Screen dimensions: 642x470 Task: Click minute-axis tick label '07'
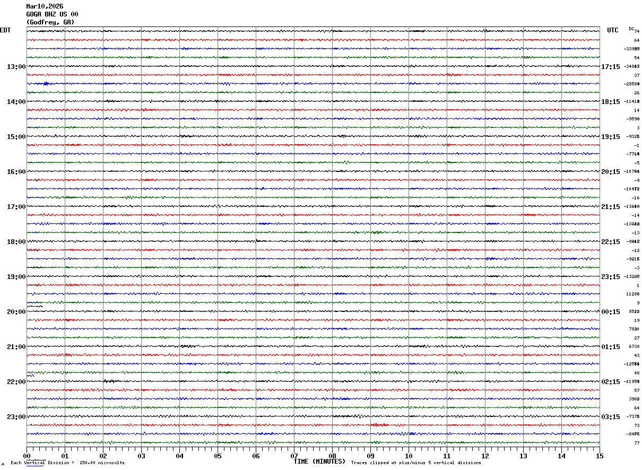pyautogui.click(x=294, y=456)
